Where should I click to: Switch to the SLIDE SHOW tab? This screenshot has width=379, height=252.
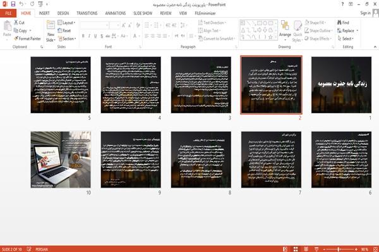(x=143, y=13)
